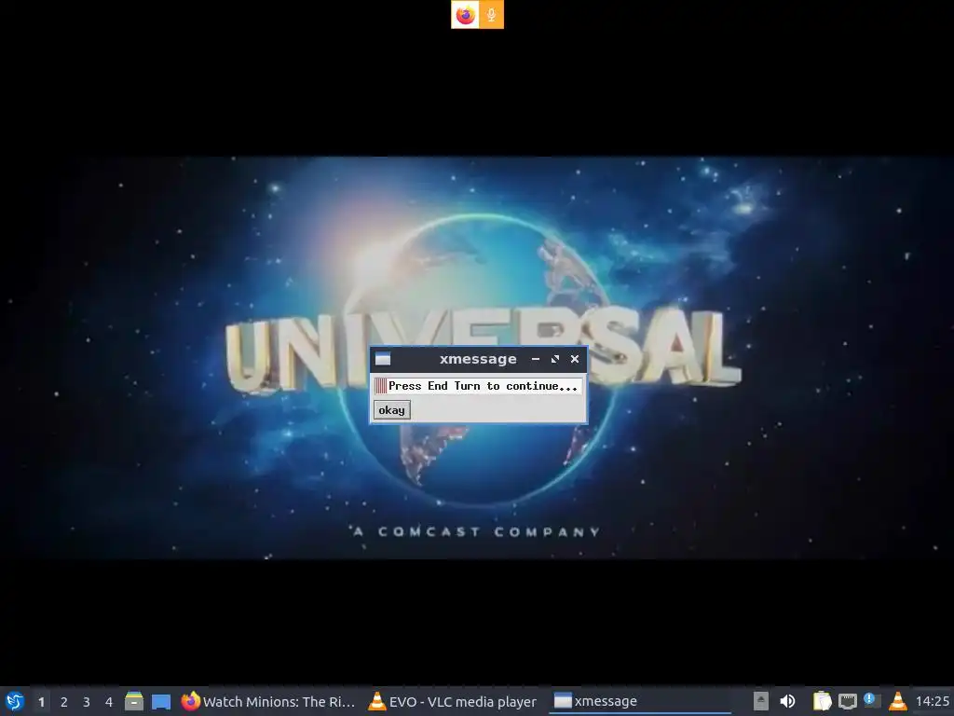Open the update notifier tray icon

coord(872,700)
